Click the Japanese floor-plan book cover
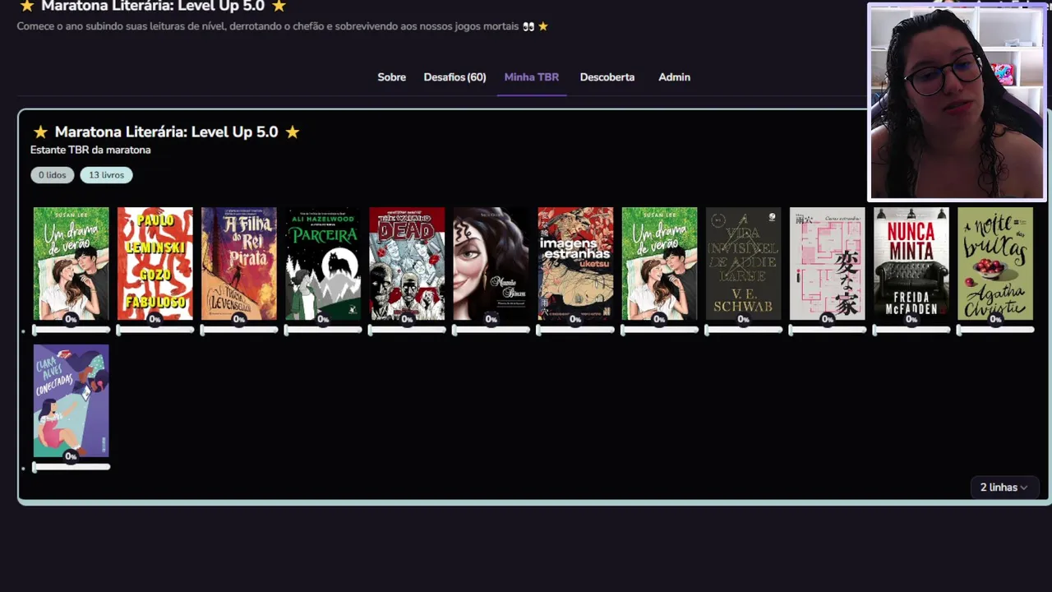The width and height of the screenshot is (1052, 592). click(827, 263)
